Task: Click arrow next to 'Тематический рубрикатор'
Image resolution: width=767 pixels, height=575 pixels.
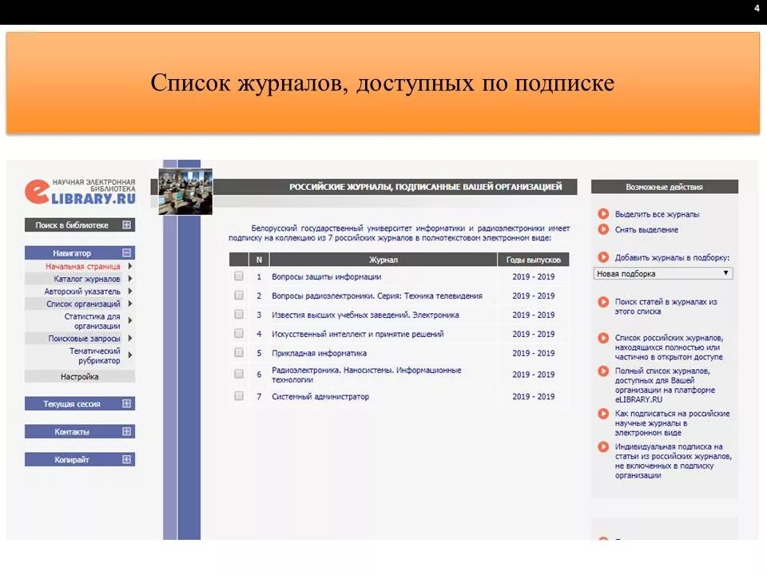Action: click(130, 355)
